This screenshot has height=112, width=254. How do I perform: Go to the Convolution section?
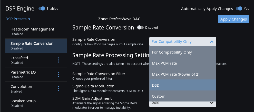point(21,89)
